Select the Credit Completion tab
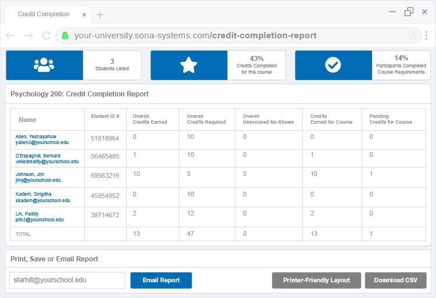 tap(44, 14)
